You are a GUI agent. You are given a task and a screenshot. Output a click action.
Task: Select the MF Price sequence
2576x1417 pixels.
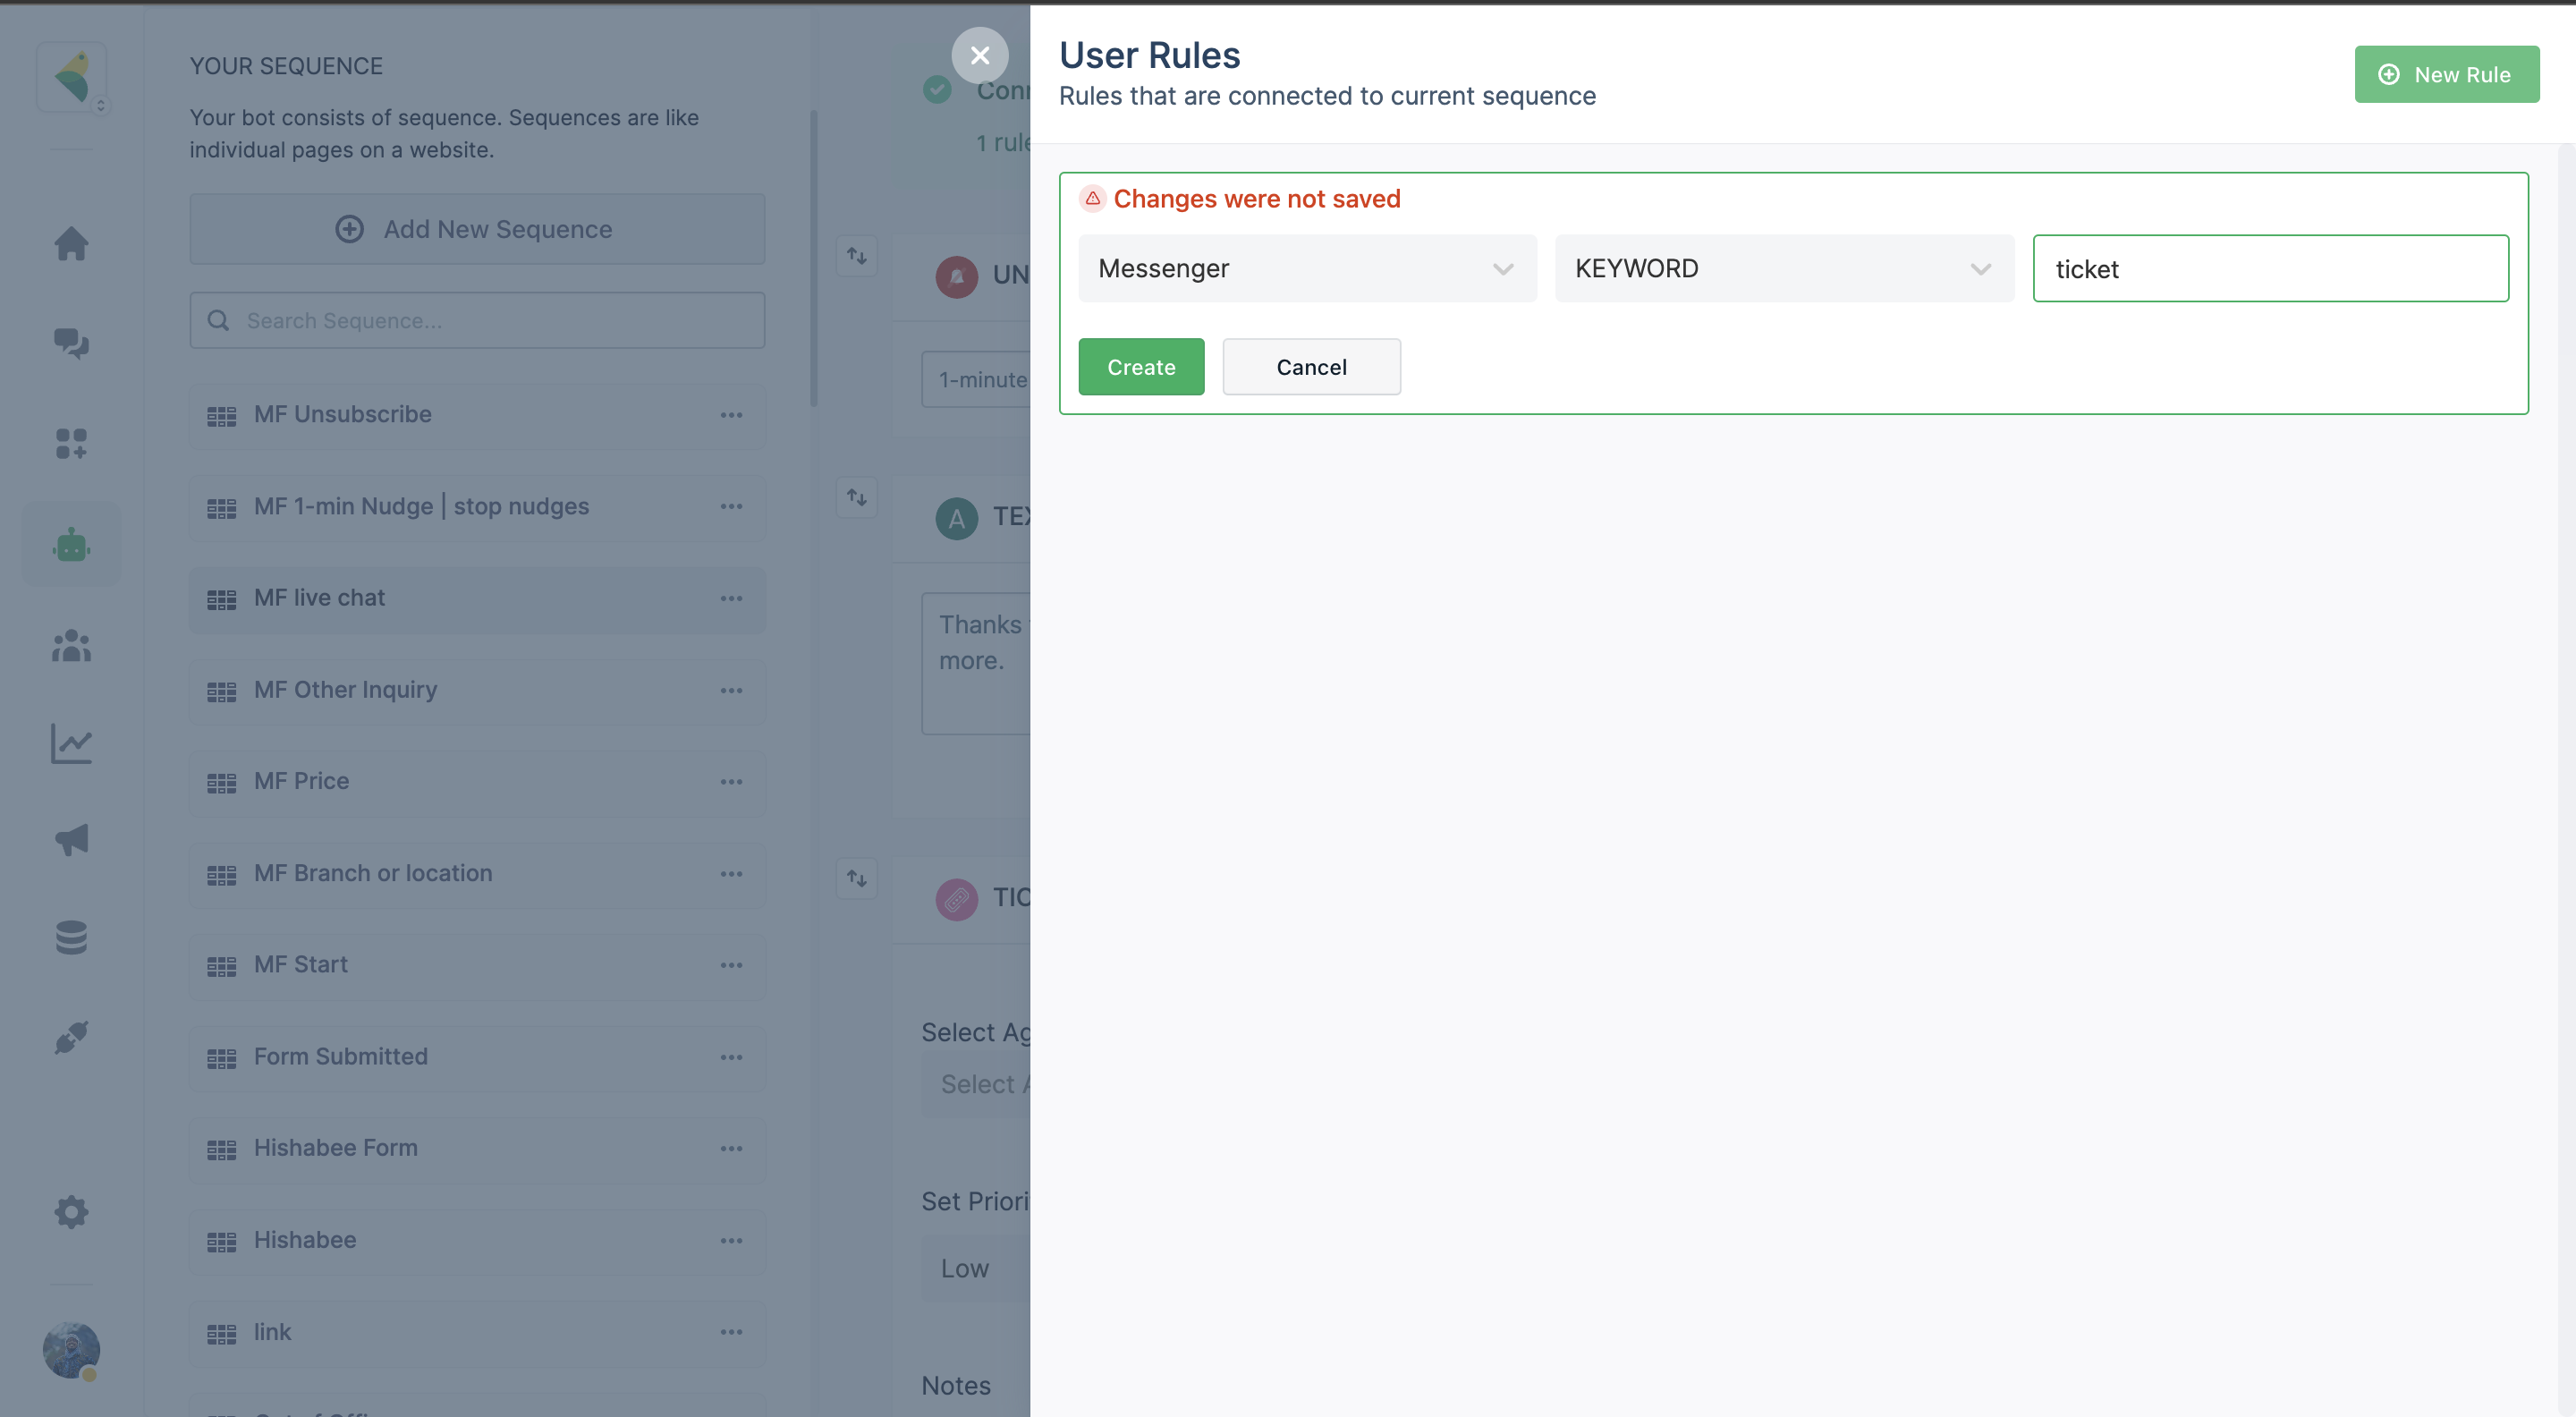click(301, 781)
